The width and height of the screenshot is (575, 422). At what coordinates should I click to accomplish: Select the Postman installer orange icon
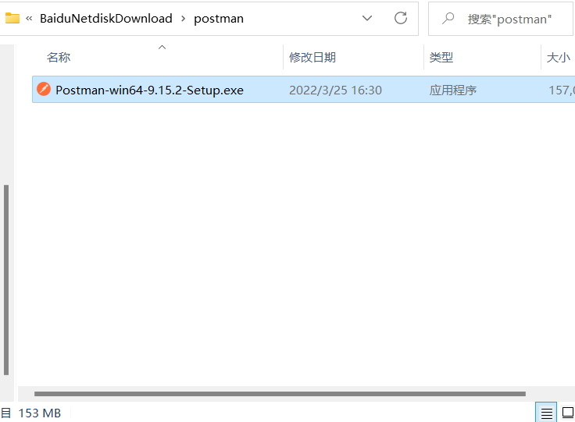pyautogui.click(x=44, y=89)
